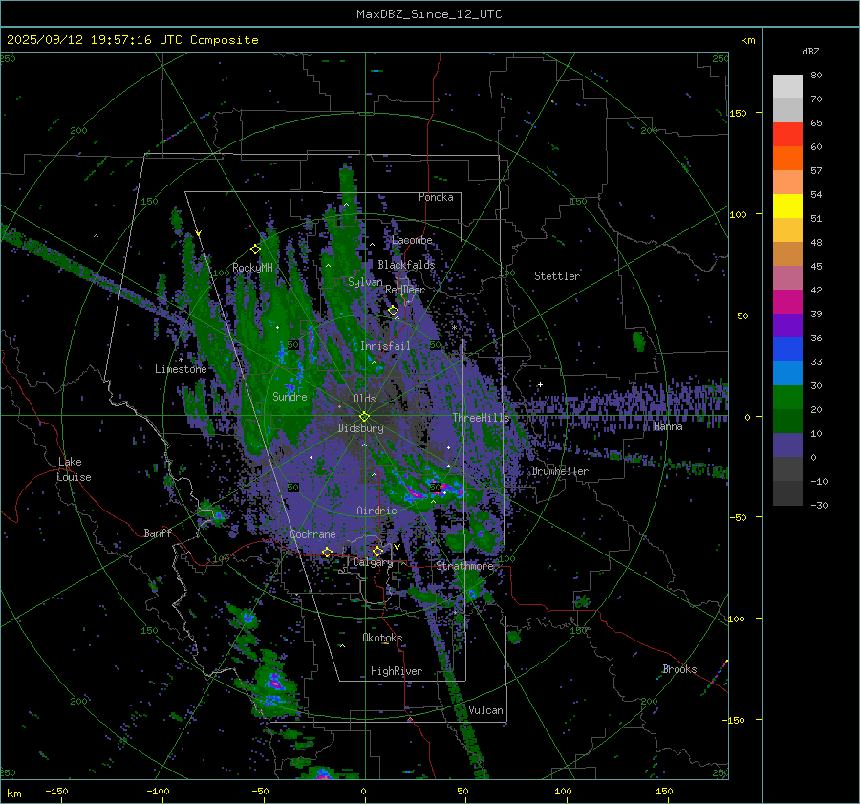This screenshot has width=860, height=804.
Task: Click the Airdrie city label
Action: [376, 511]
